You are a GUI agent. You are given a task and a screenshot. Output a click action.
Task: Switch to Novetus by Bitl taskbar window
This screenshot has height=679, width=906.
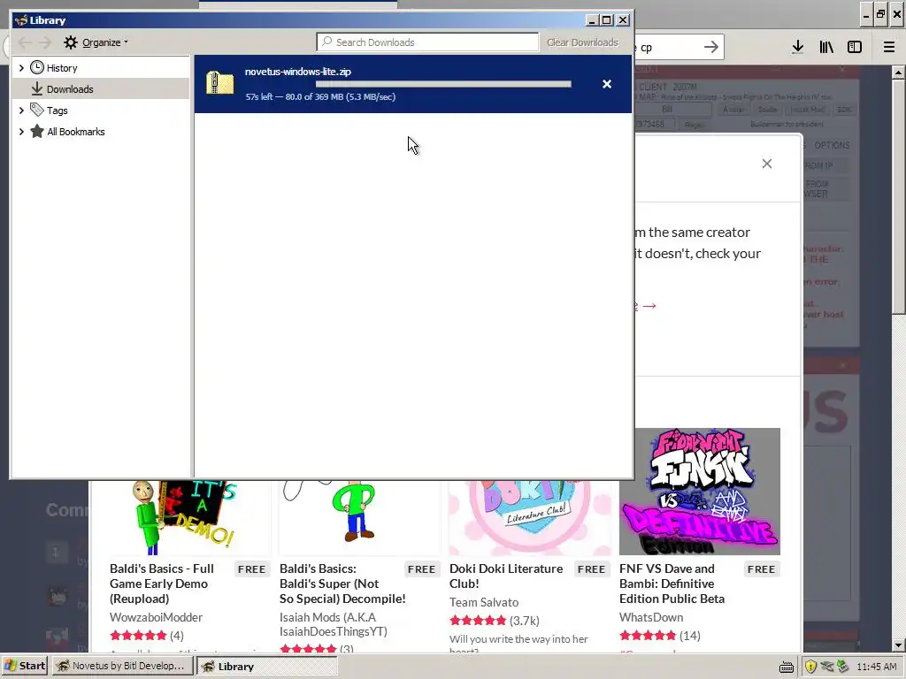121,666
